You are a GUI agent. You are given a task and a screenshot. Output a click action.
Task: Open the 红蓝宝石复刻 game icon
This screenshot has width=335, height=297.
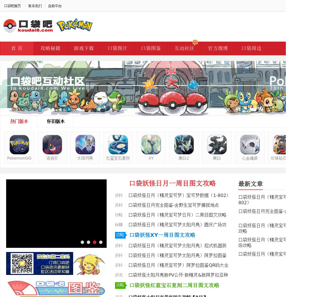coord(118,148)
